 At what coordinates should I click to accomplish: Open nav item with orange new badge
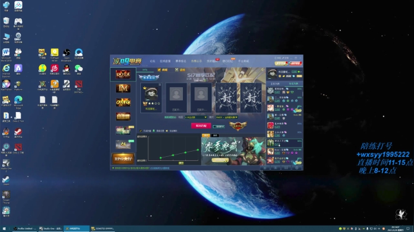pos(228,61)
